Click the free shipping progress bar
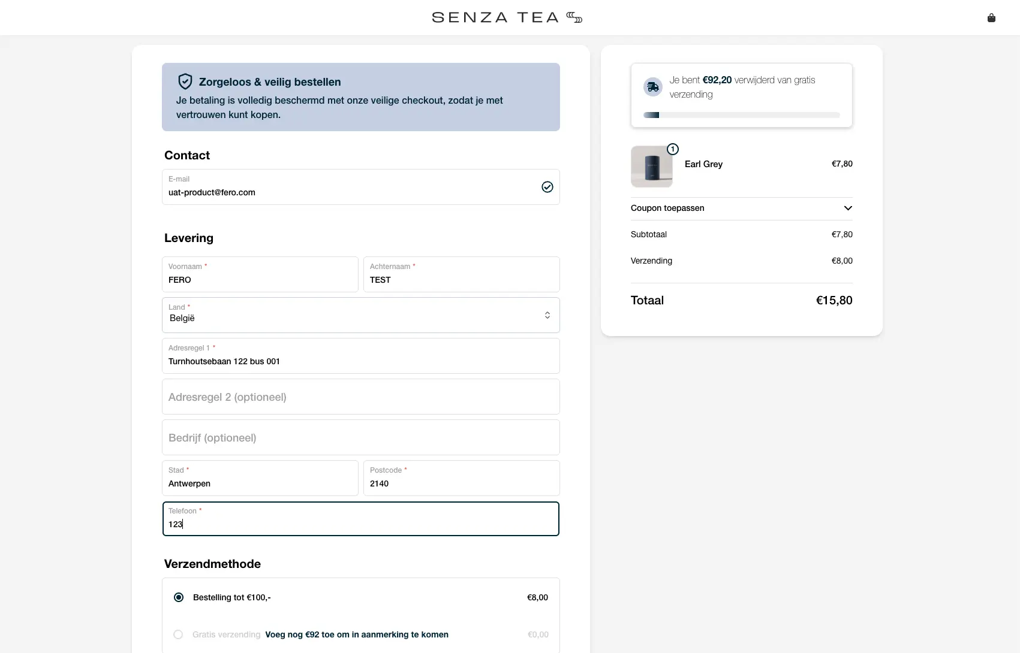Screen dimensions: 1020x653 (741, 115)
